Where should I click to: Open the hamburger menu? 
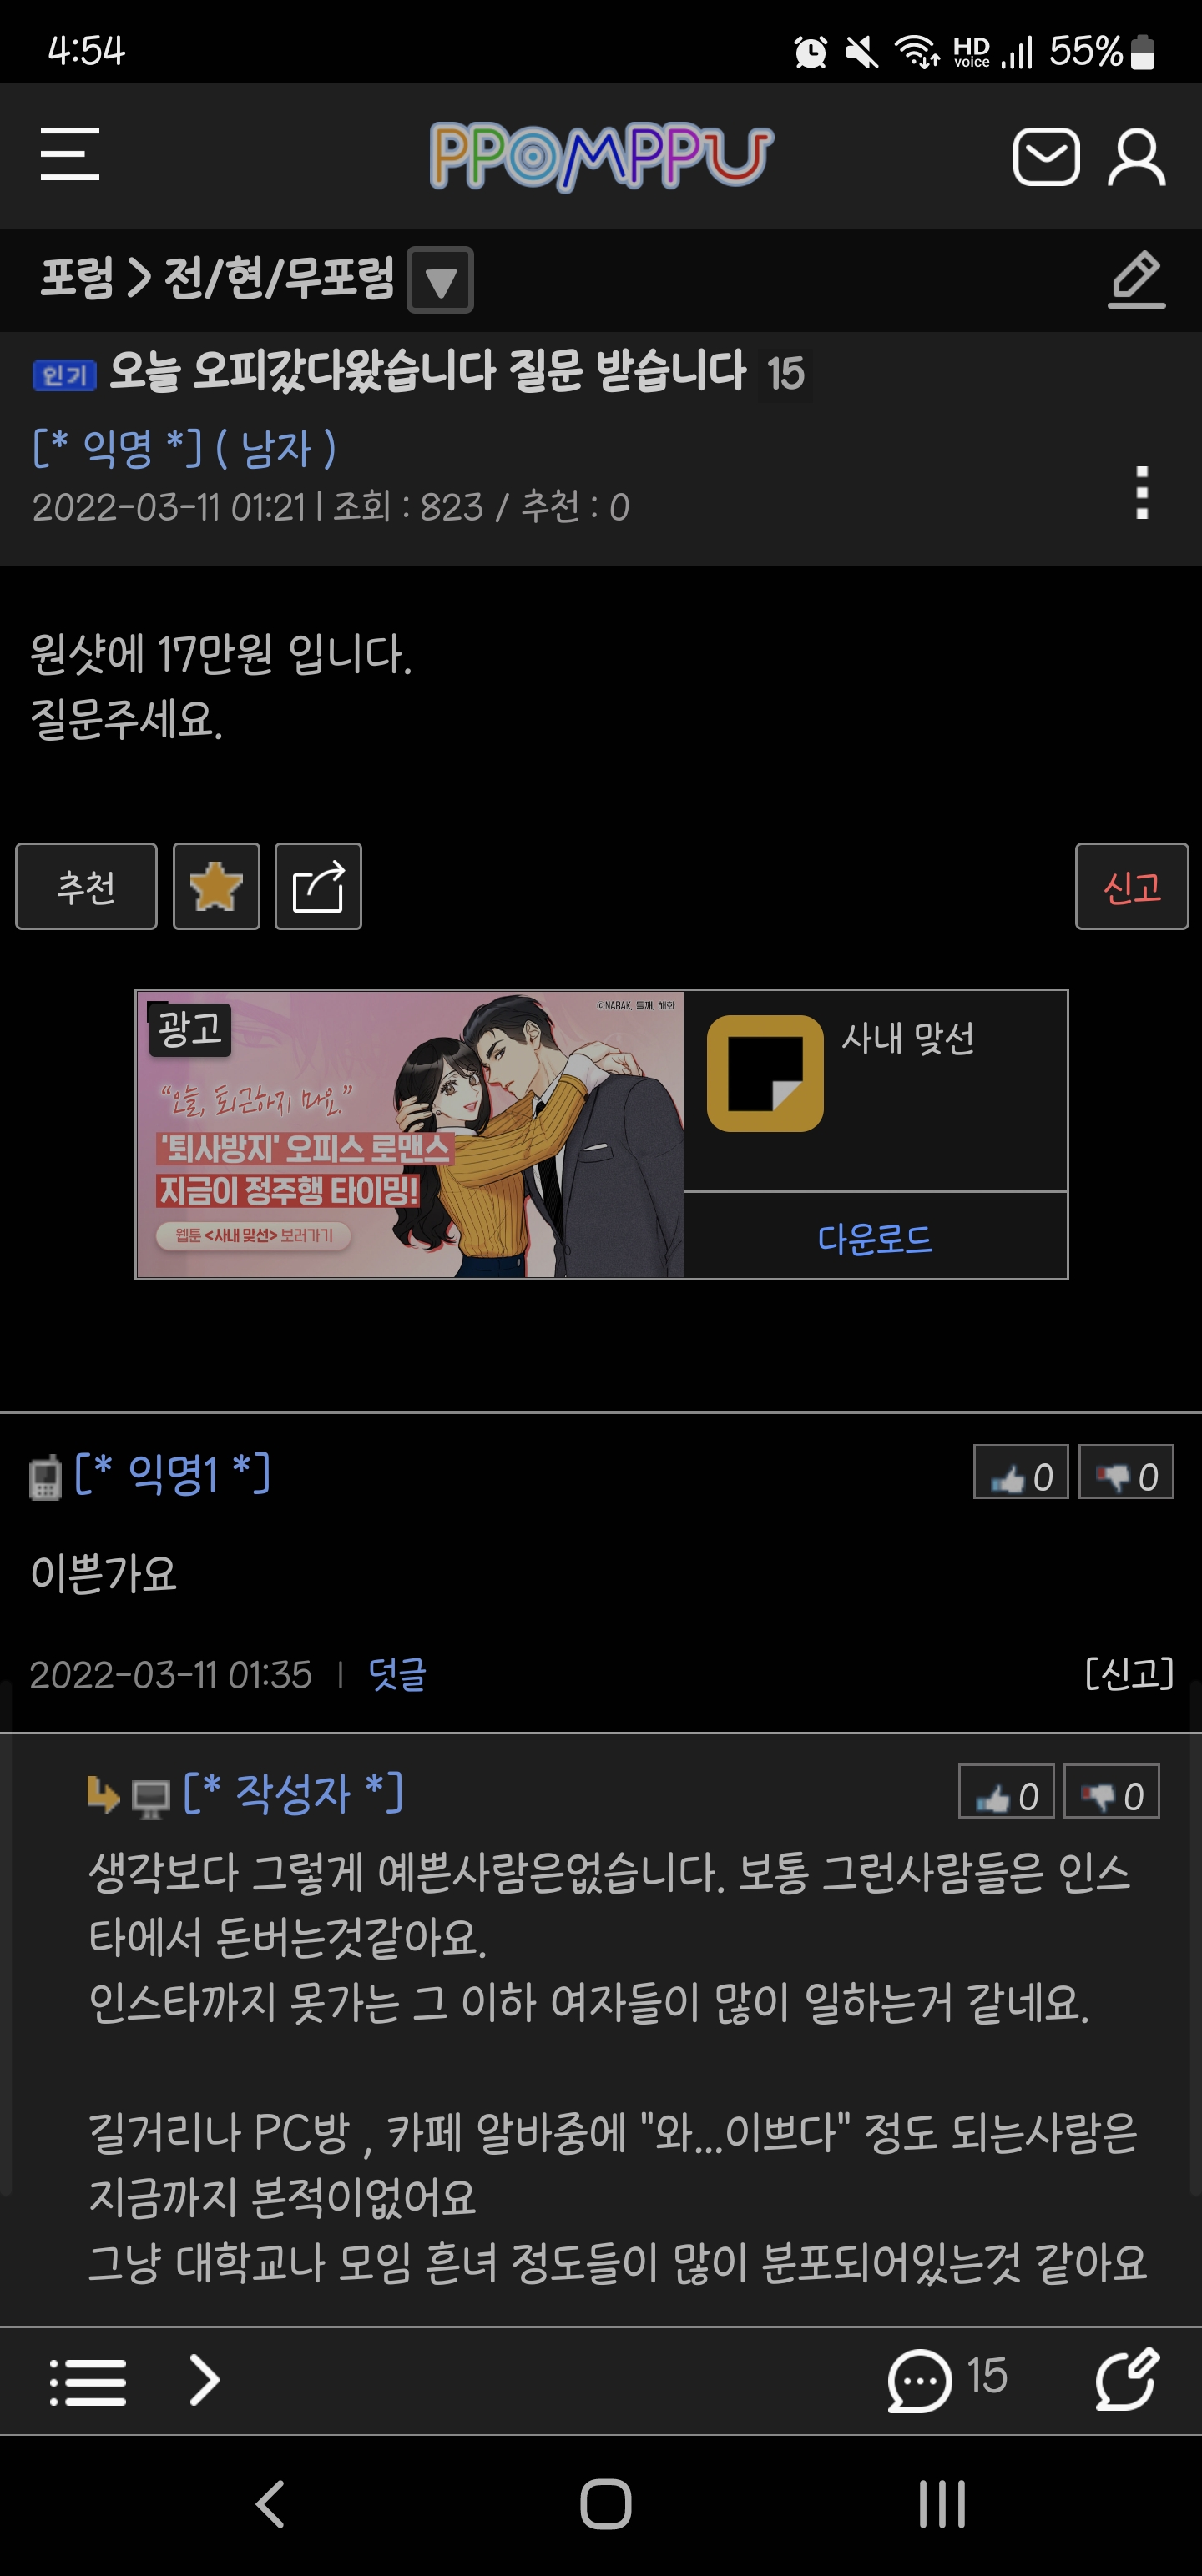(x=70, y=154)
